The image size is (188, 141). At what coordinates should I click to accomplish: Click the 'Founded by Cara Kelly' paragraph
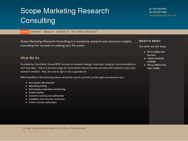coord(78,68)
